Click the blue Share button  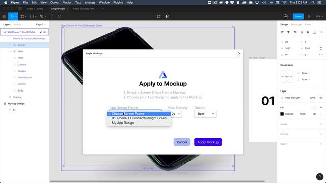tap(298, 16)
